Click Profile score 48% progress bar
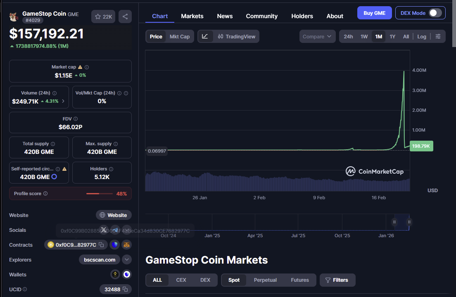456x297 pixels. click(x=100, y=193)
